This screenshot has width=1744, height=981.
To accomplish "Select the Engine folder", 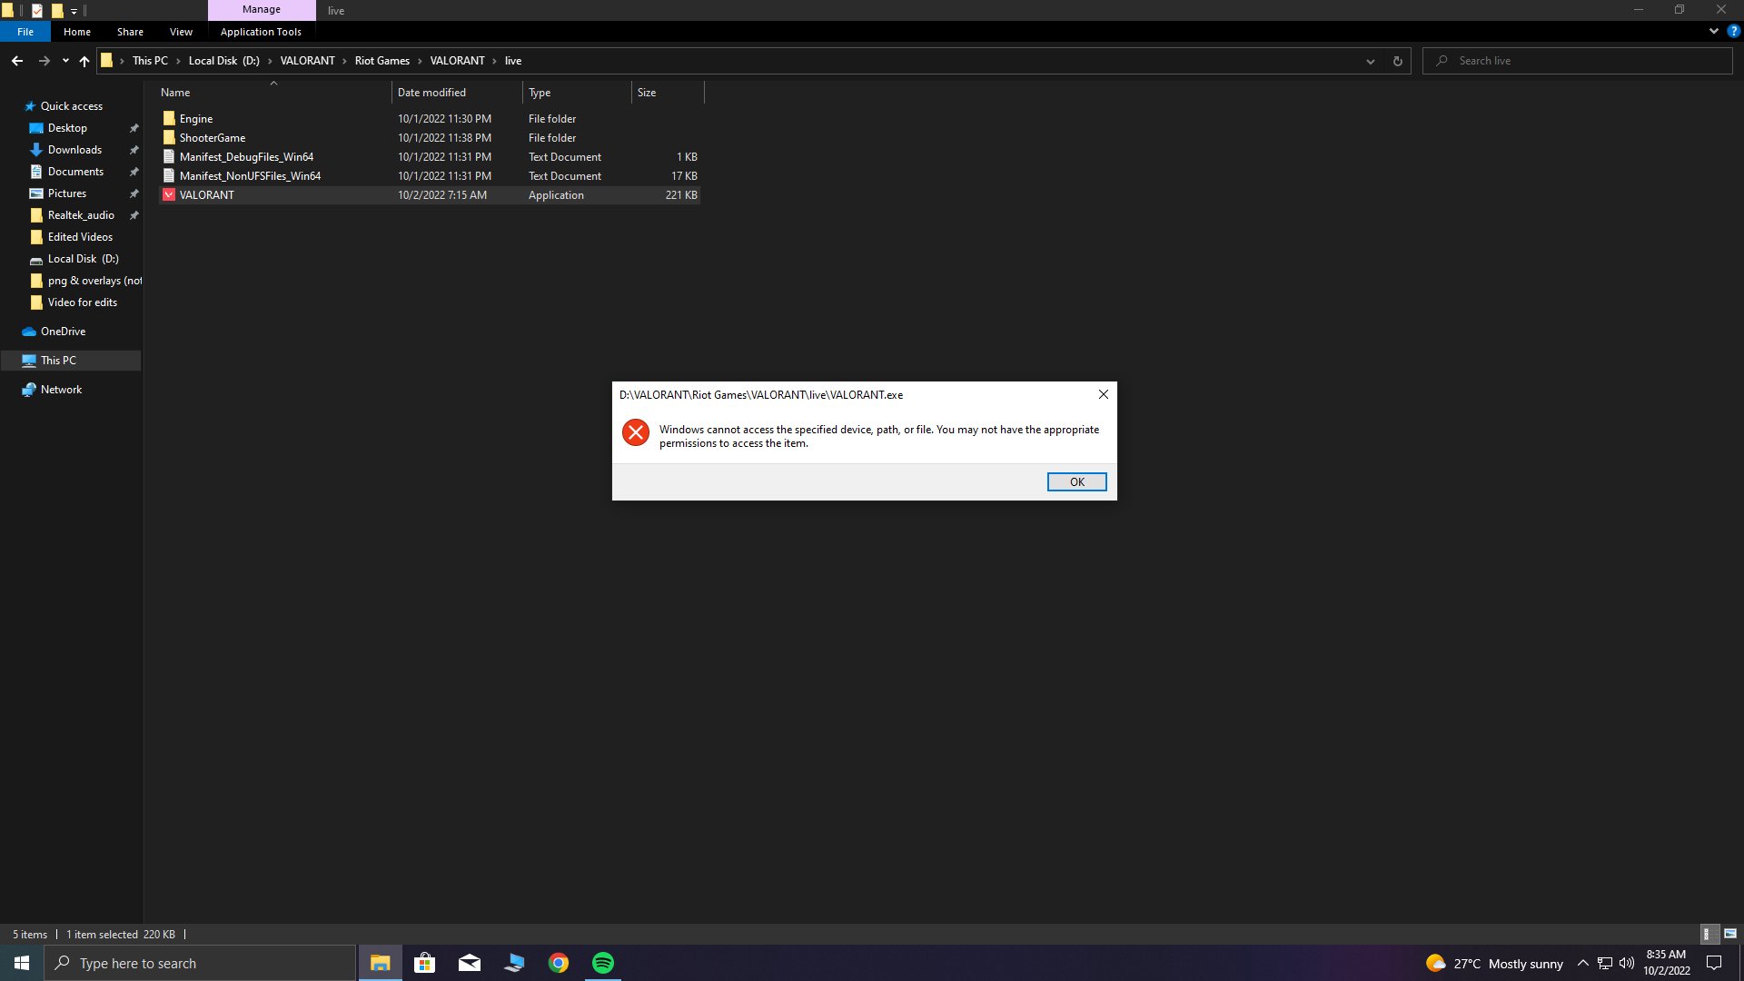I will [429, 119].
